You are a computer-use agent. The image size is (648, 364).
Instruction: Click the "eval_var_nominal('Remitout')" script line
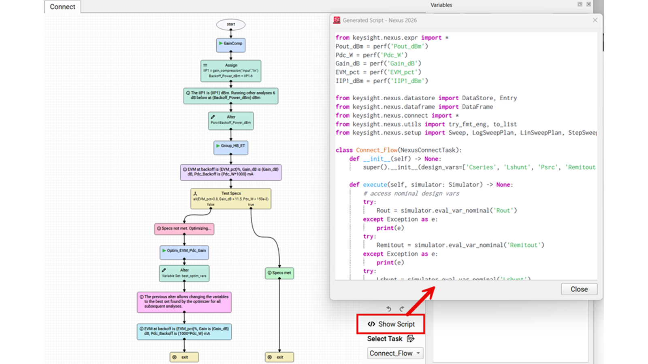460,245
